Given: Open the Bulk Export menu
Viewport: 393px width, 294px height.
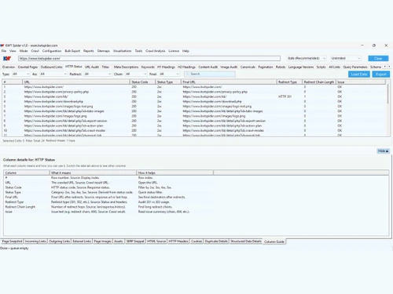Looking at the screenshot, I should point(72,51).
